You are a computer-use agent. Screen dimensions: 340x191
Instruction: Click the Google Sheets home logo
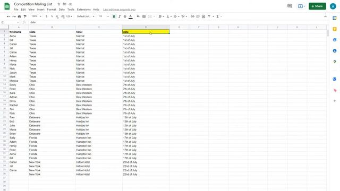[7, 6]
